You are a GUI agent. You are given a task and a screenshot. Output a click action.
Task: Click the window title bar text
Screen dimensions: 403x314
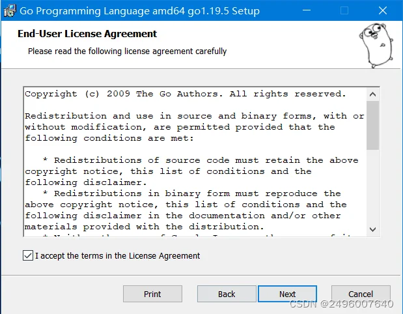click(139, 11)
